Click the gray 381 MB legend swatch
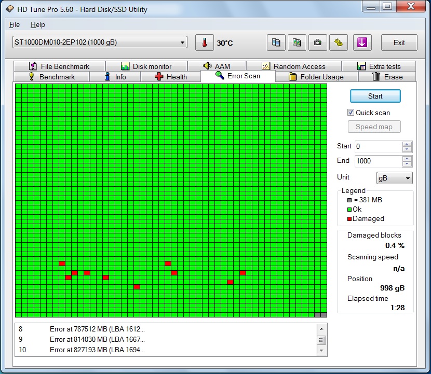Viewport: 431px width, 374px height. coord(349,200)
